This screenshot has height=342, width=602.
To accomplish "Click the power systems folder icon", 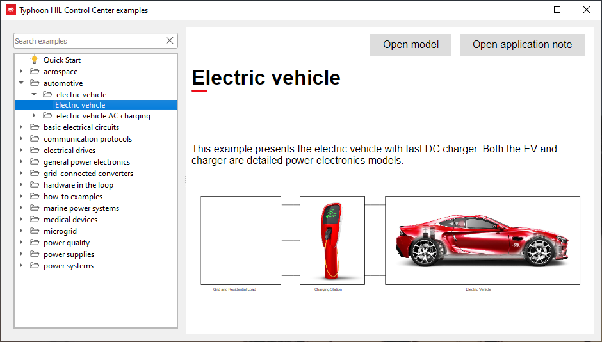I will point(35,265).
